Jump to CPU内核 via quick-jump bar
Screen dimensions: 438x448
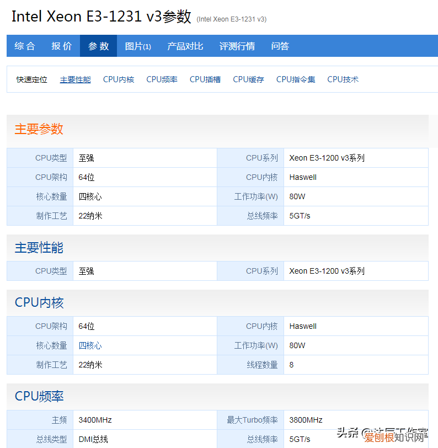pyautogui.click(x=118, y=79)
